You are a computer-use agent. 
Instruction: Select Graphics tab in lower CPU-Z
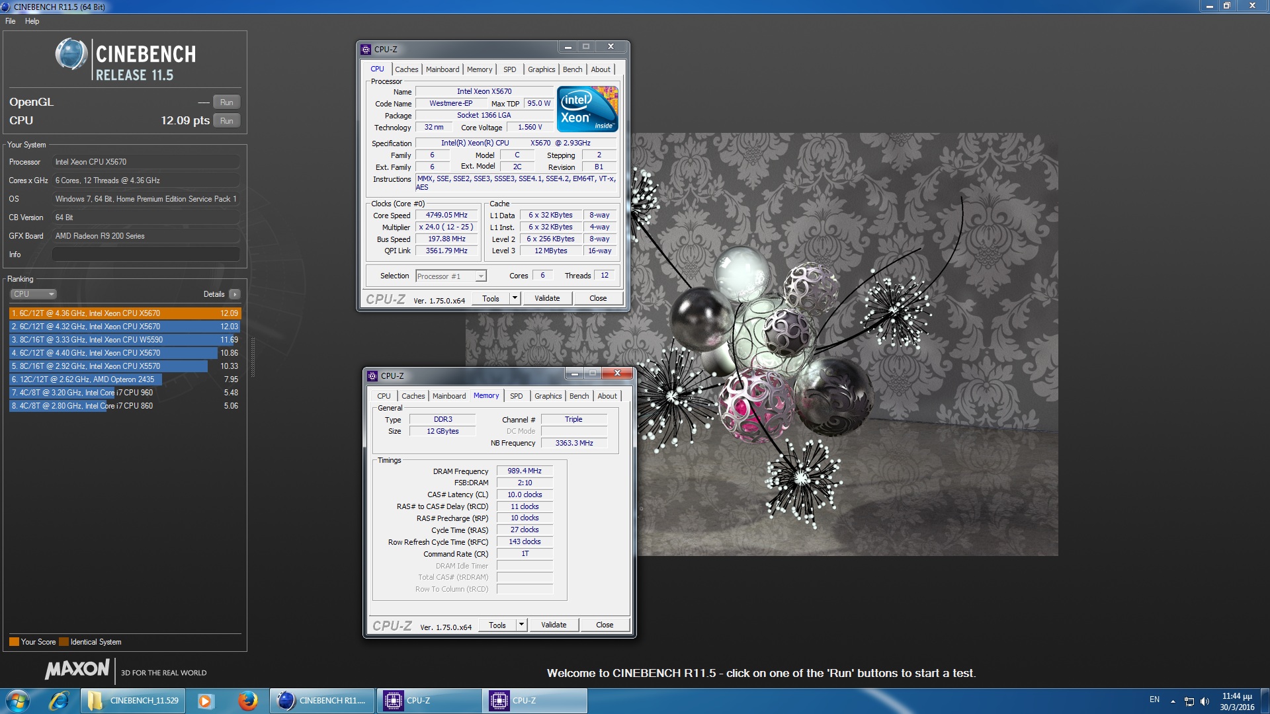548,396
